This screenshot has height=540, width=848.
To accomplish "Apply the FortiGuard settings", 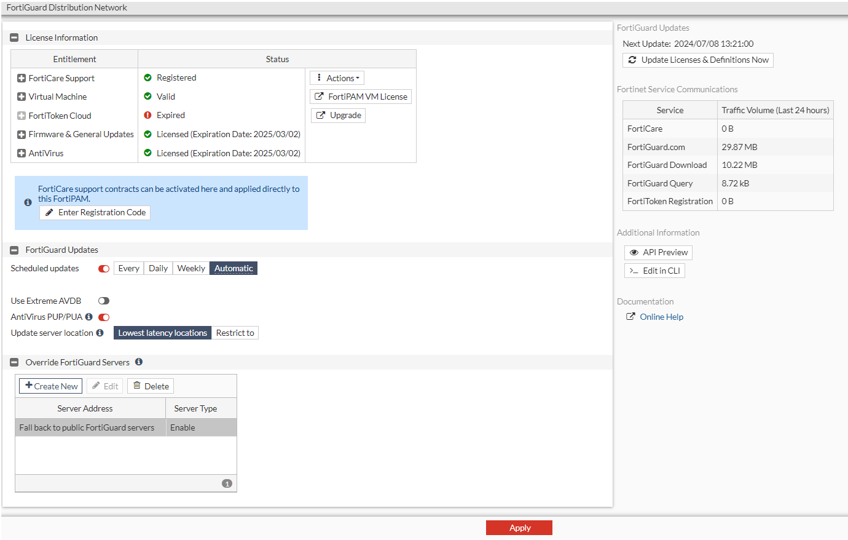I will (519, 528).
